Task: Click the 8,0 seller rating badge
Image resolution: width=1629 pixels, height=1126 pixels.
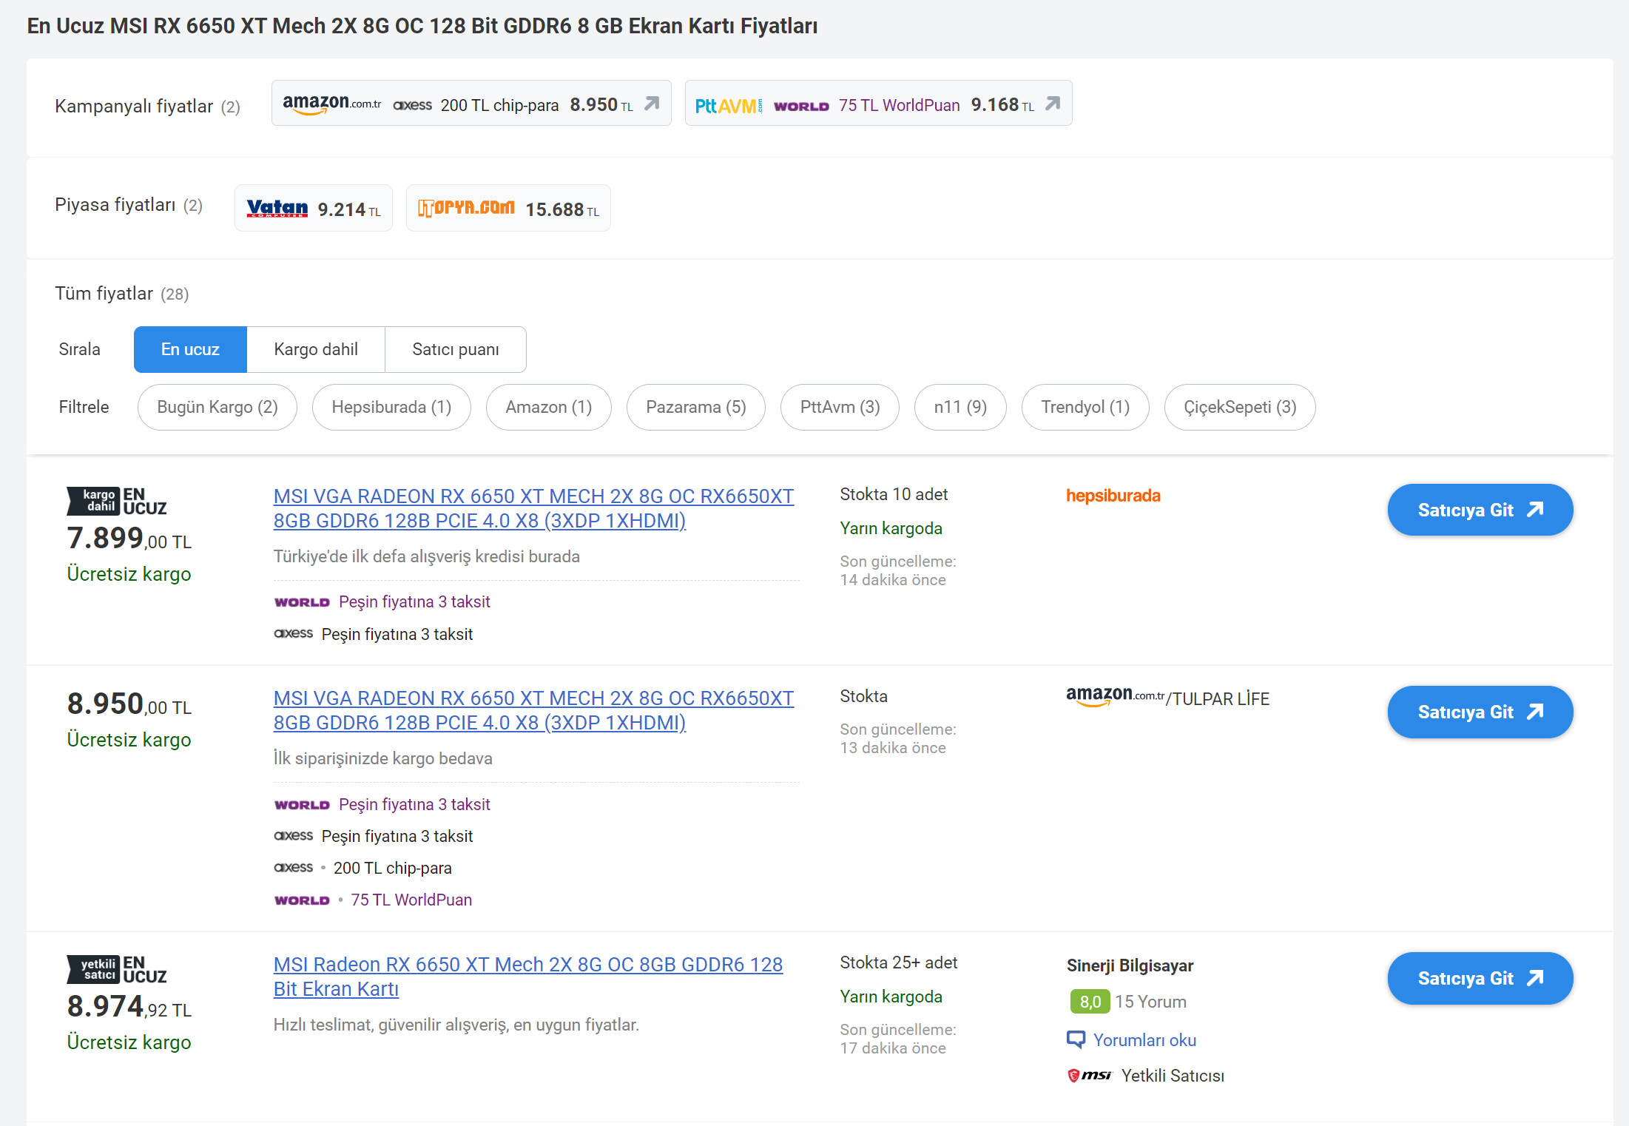Action: click(1090, 1002)
